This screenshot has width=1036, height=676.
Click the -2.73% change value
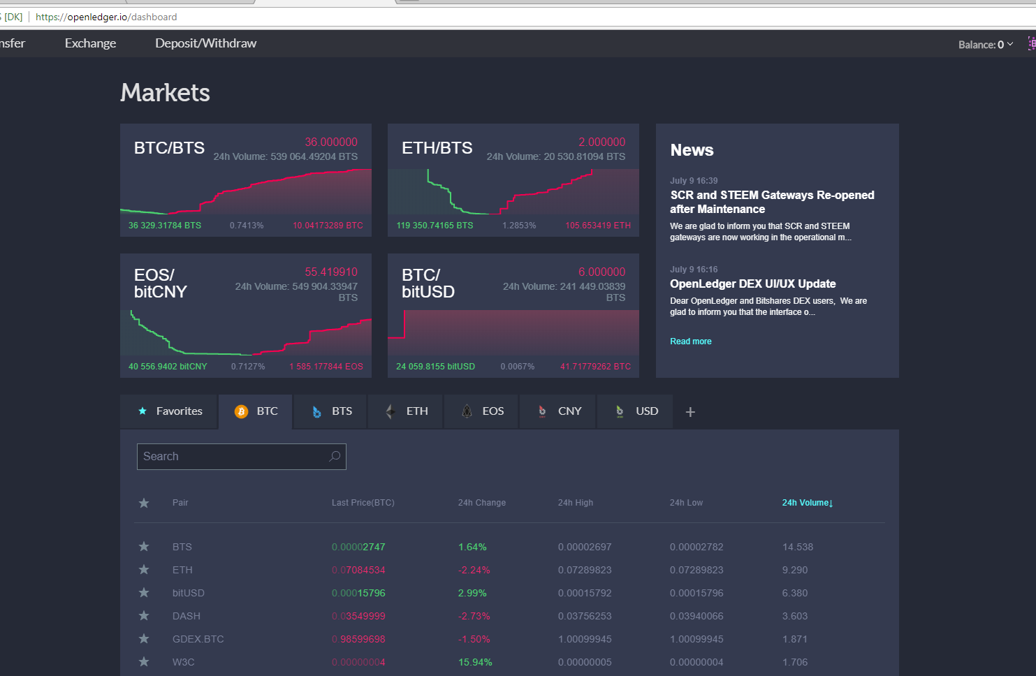click(474, 616)
